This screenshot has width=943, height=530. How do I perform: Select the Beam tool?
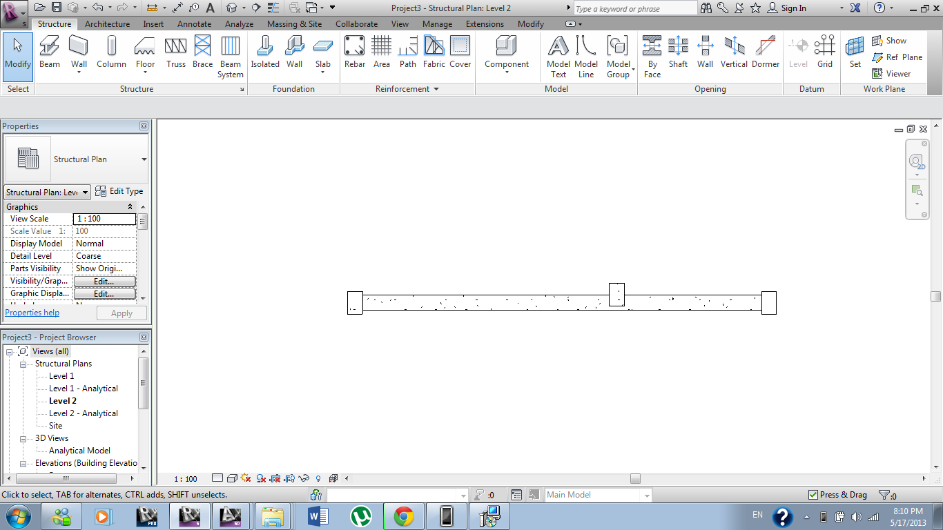click(x=49, y=52)
